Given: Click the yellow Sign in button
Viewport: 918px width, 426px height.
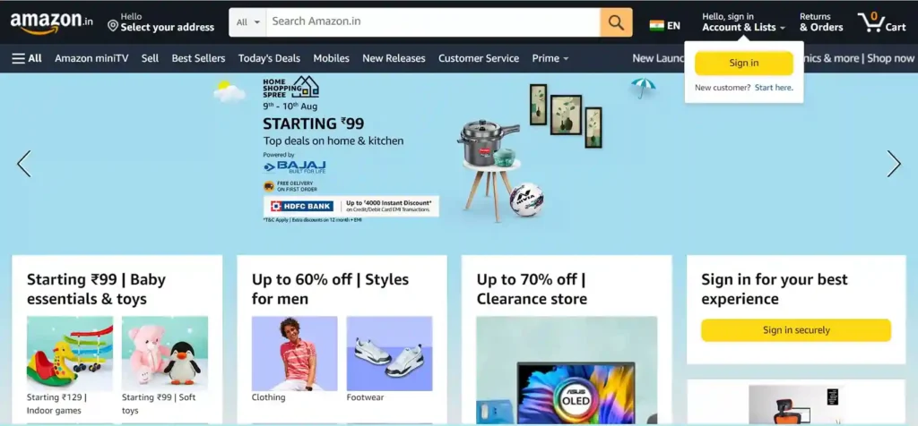Looking at the screenshot, I should tap(744, 64).
